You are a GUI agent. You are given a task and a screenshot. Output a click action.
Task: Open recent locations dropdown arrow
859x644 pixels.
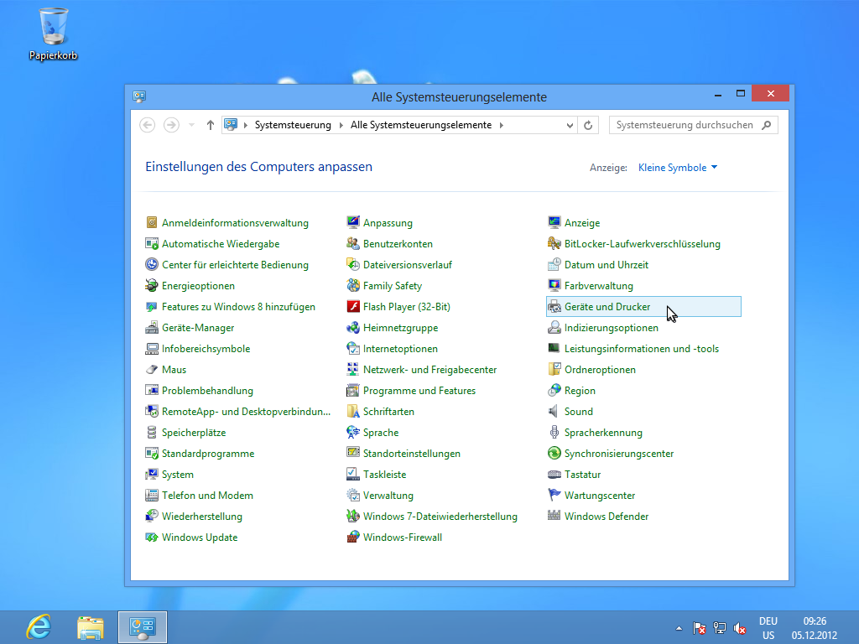(192, 126)
